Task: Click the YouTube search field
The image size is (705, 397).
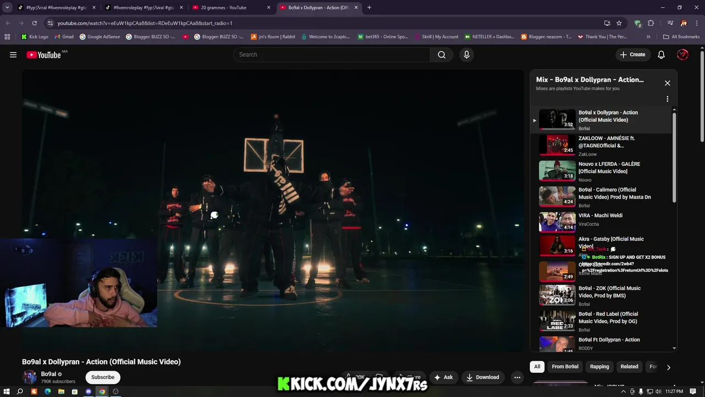Action: coord(332,55)
